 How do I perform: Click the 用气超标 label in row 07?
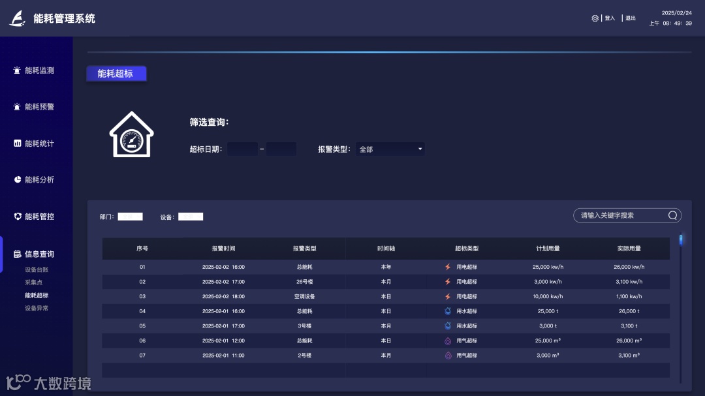tap(467, 356)
